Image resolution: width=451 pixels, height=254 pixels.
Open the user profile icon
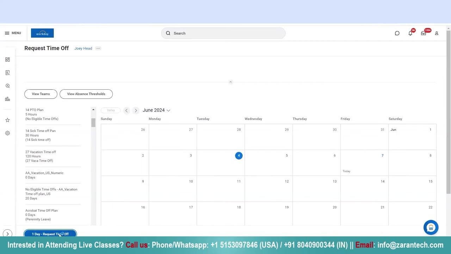[x=437, y=33]
